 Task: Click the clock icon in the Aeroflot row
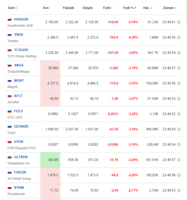pos(179,99)
